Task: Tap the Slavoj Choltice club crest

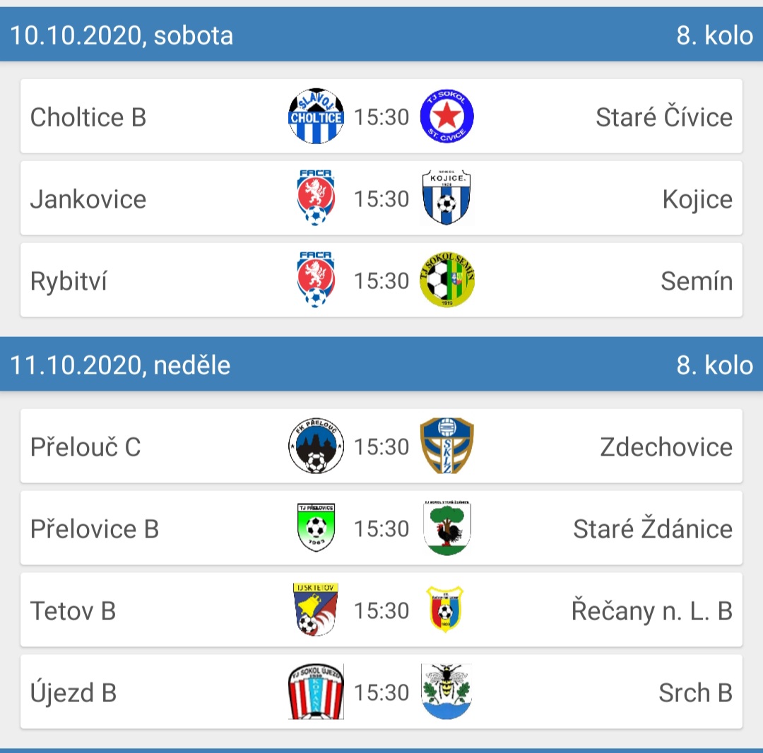Action: point(316,117)
